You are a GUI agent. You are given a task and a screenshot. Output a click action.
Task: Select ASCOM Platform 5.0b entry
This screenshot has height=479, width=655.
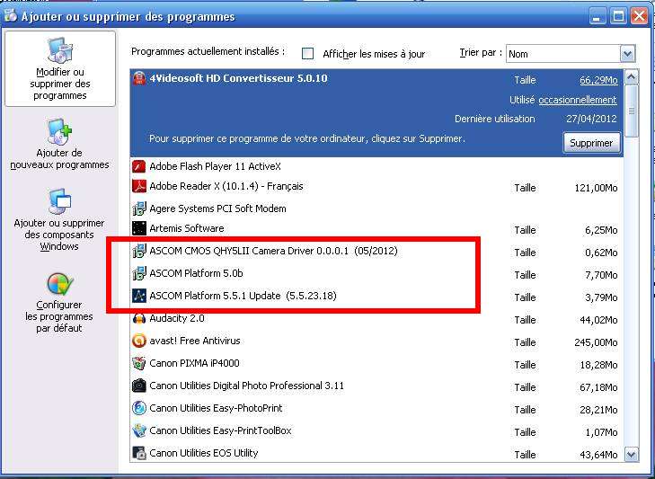point(376,273)
